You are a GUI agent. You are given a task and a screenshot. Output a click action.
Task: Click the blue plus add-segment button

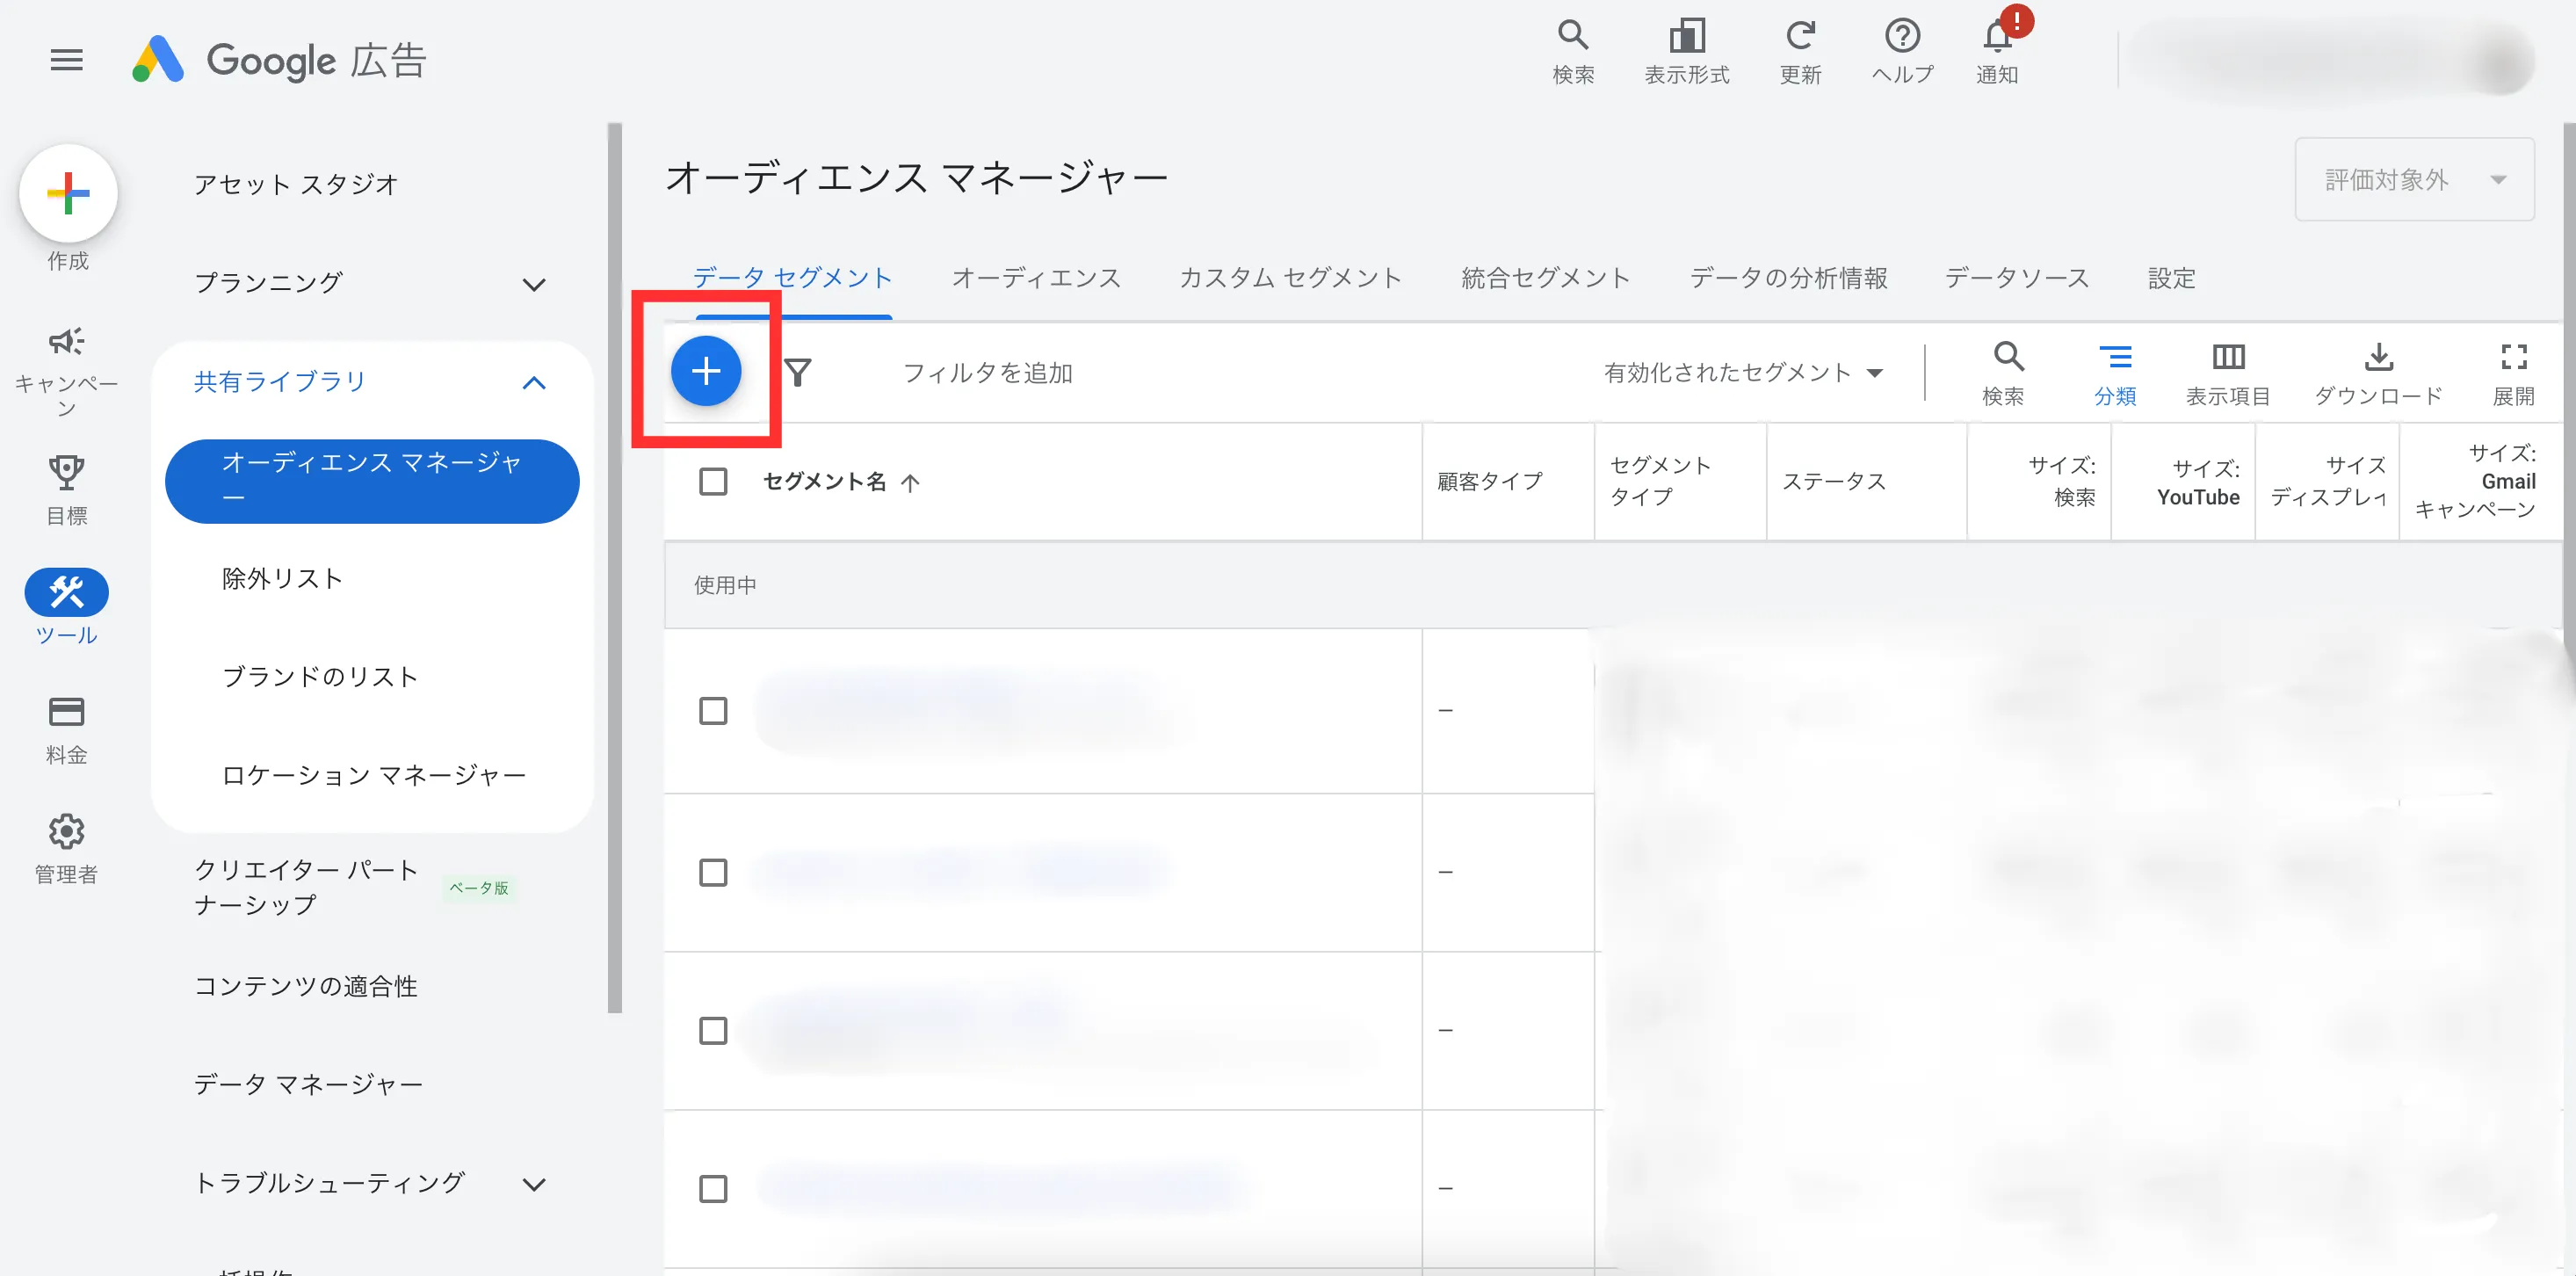(705, 371)
